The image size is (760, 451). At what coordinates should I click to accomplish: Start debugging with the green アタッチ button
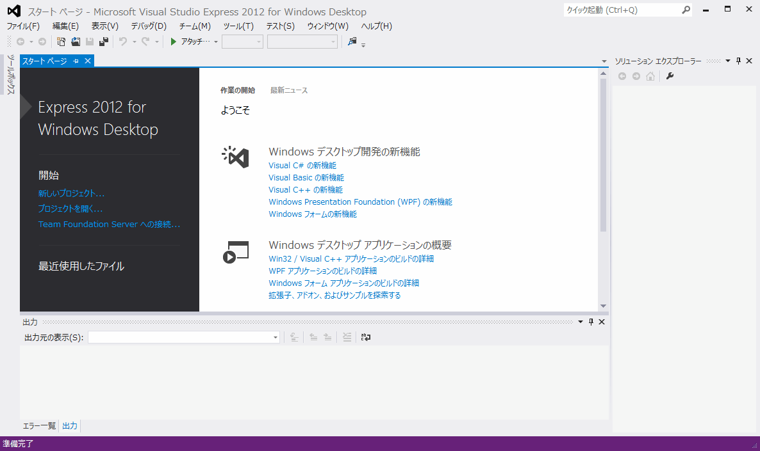pyautogui.click(x=190, y=42)
